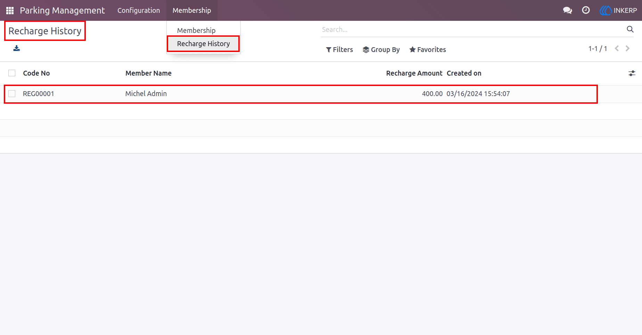Expand the Favorites dropdown
Viewport: 642px width, 335px height.
point(428,50)
